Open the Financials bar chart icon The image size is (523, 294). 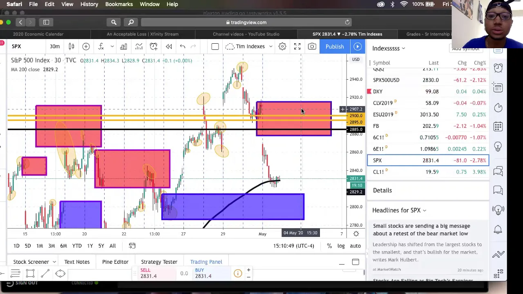[123, 47]
